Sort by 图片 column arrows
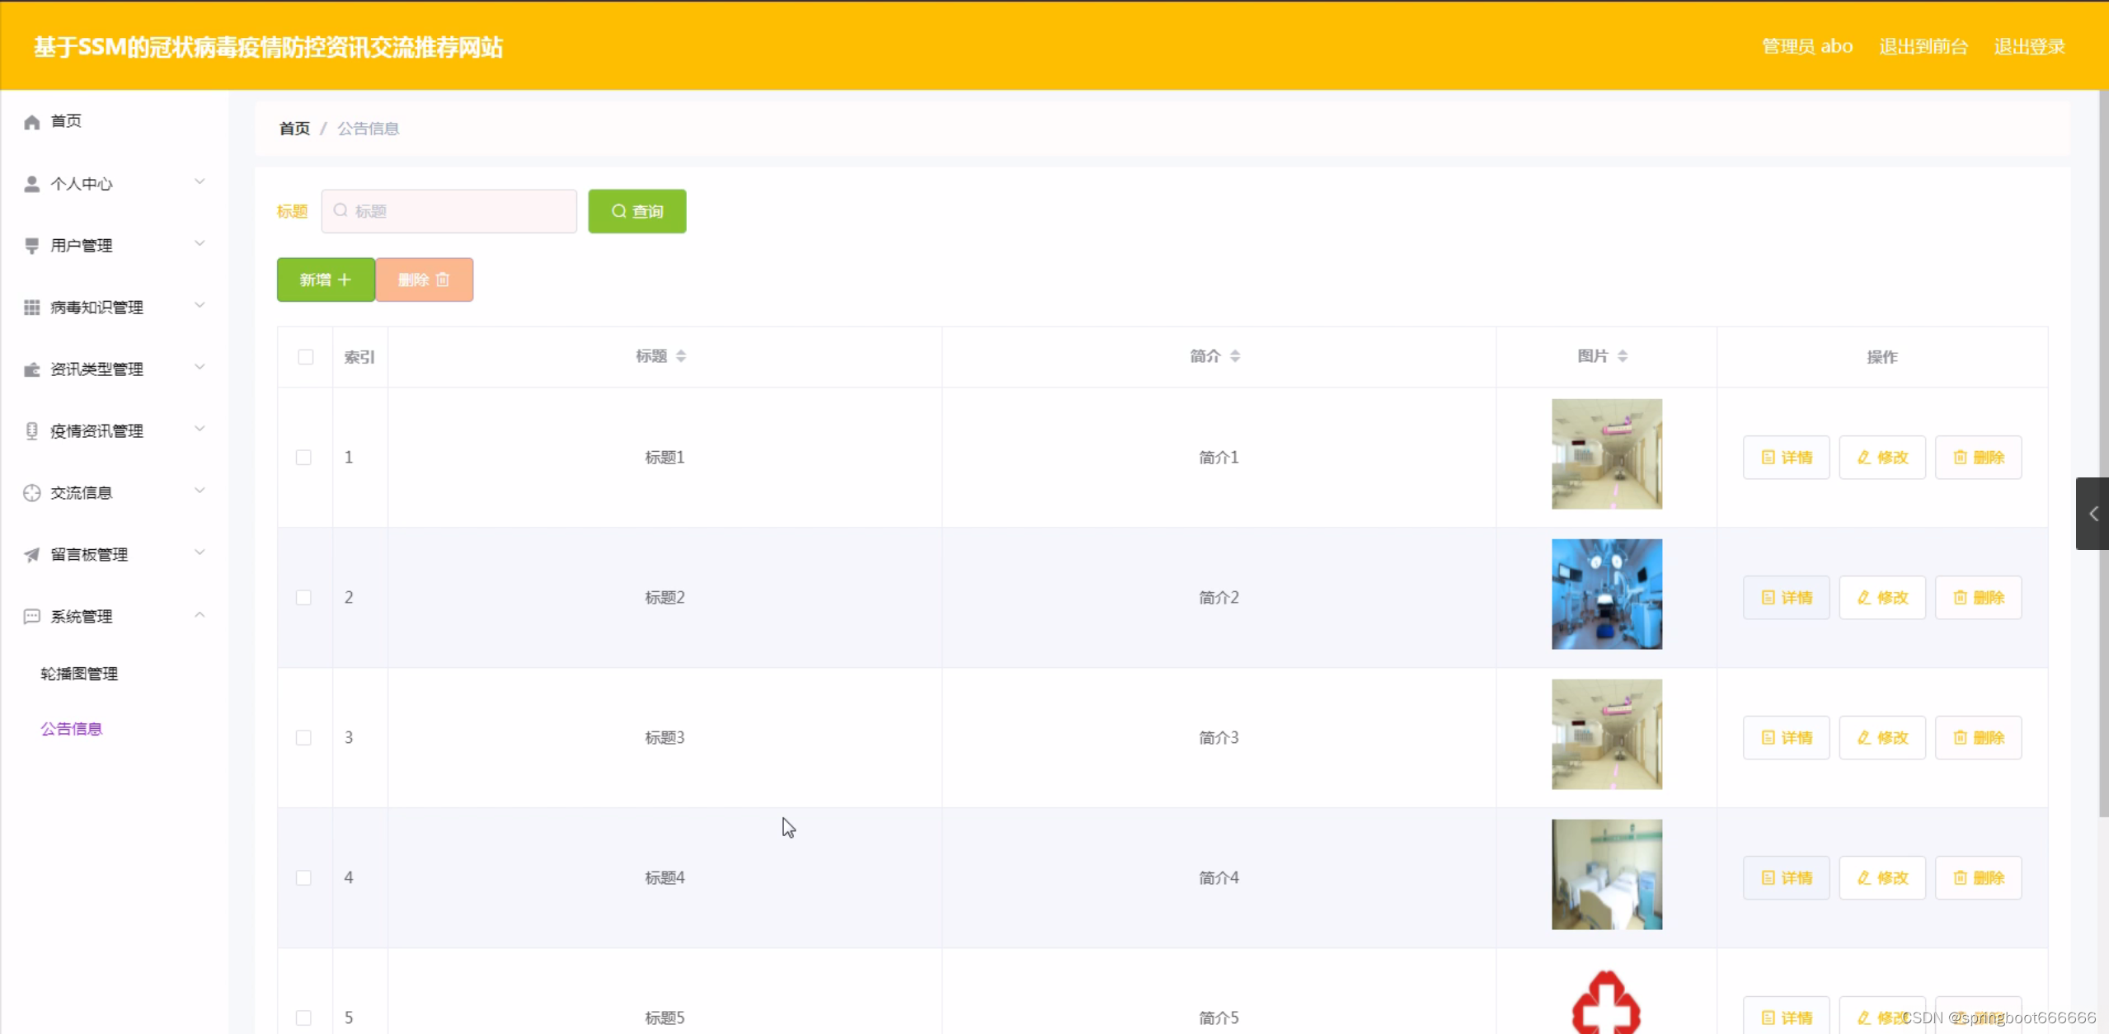 coord(1622,356)
